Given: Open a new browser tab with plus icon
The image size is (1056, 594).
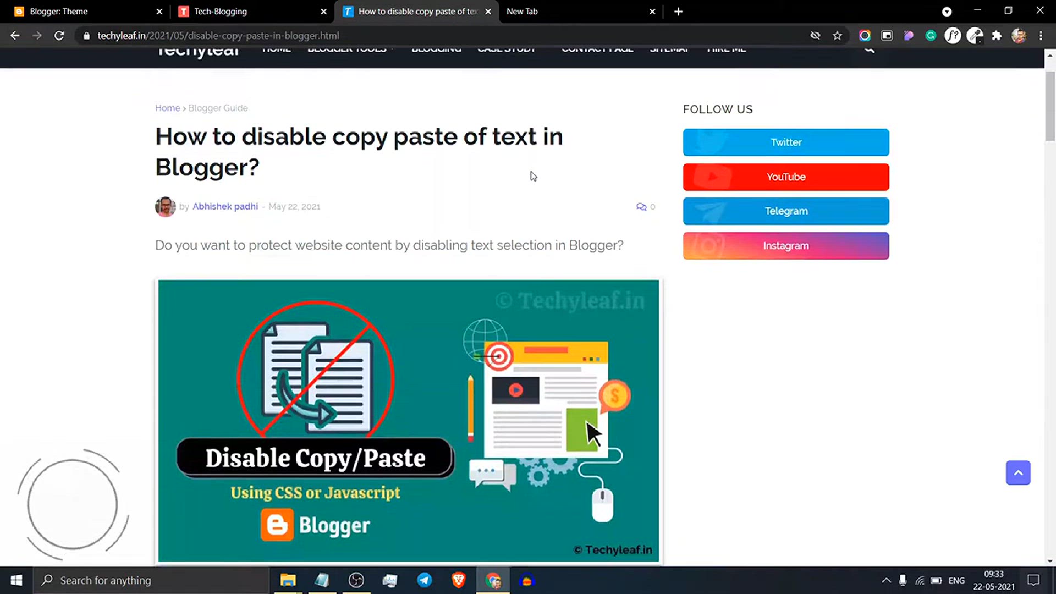Looking at the screenshot, I should tap(678, 12).
